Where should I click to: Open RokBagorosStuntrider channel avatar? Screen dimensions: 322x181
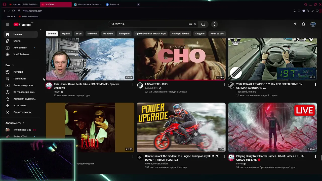(x=140, y=157)
